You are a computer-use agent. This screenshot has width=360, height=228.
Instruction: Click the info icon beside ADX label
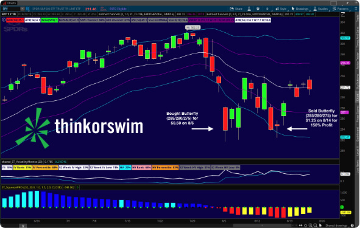(x=4, y=20)
